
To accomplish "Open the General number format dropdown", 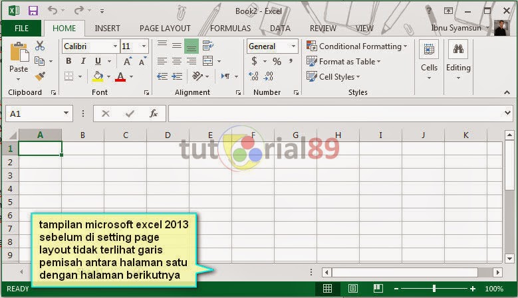I will 293,46.
